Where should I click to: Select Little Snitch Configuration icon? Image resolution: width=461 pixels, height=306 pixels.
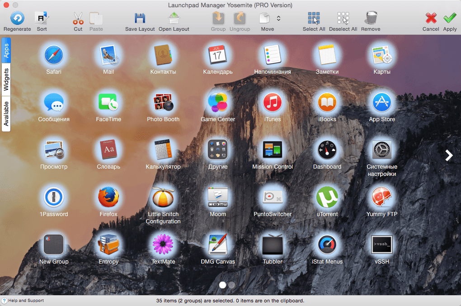click(163, 197)
